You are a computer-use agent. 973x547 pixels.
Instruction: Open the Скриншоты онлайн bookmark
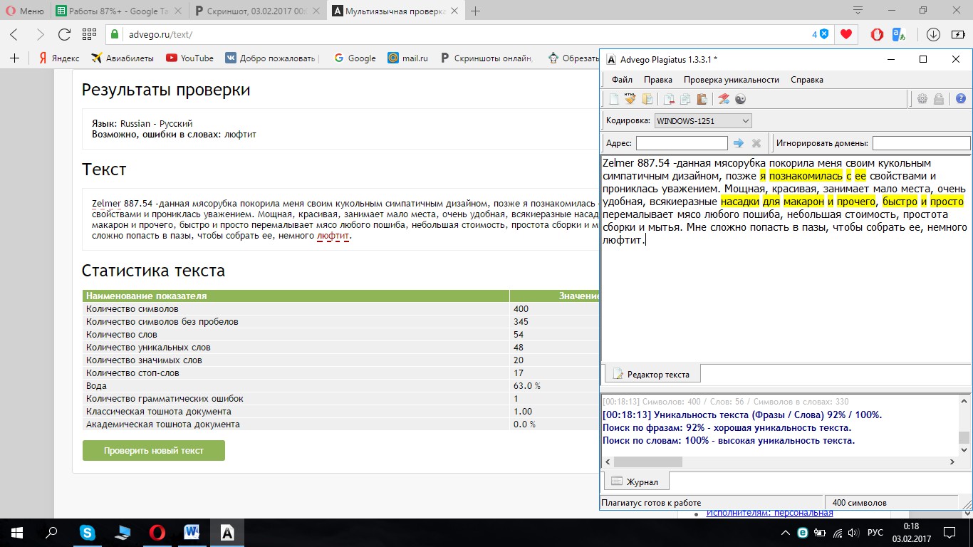(486, 58)
